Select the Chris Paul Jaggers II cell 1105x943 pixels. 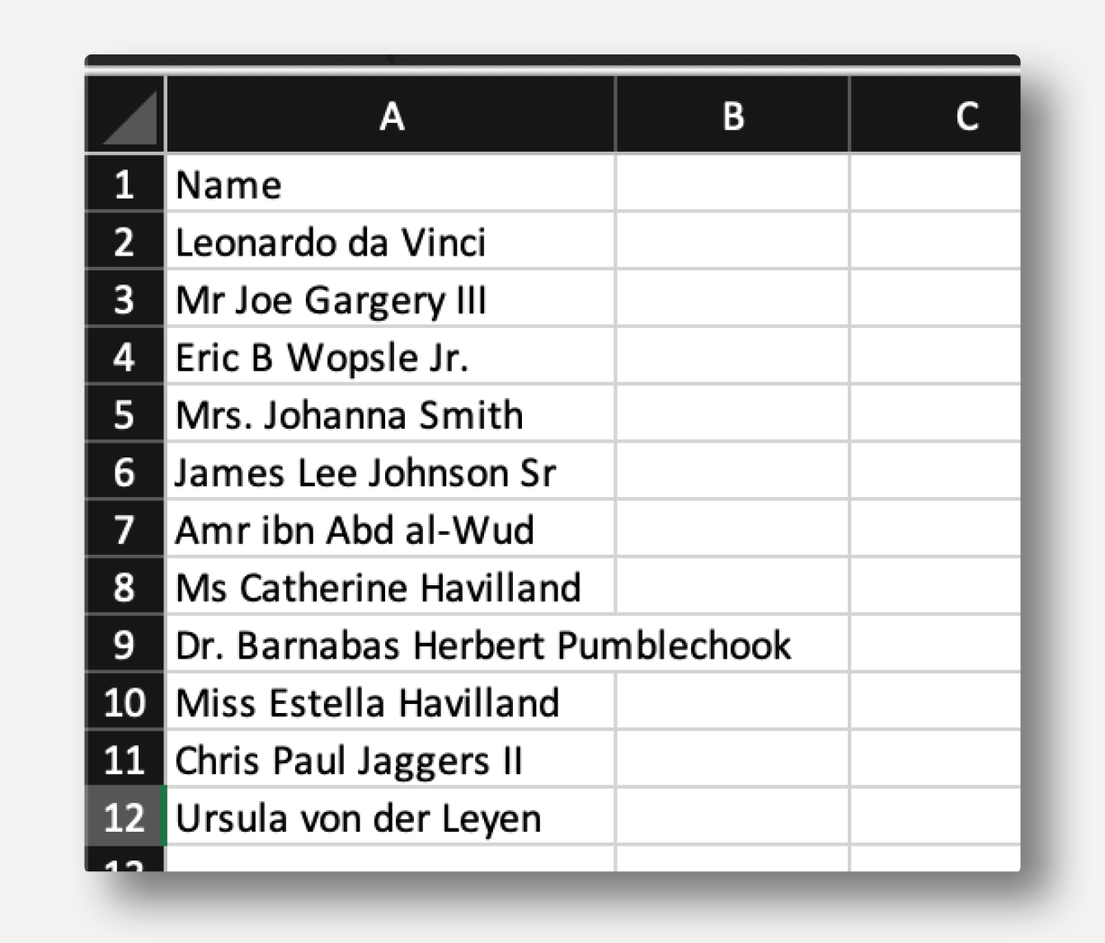tap(390, 760)
